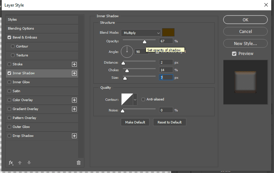Image resolution: width=274 pixels, height=173 pixels.
Task: Open the Contour curve thumbnail editor
Action: tap(127, 99)
